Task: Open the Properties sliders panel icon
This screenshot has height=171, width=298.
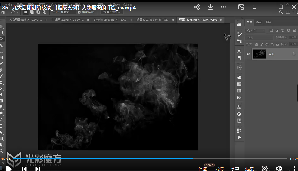Action: (239, 107)
